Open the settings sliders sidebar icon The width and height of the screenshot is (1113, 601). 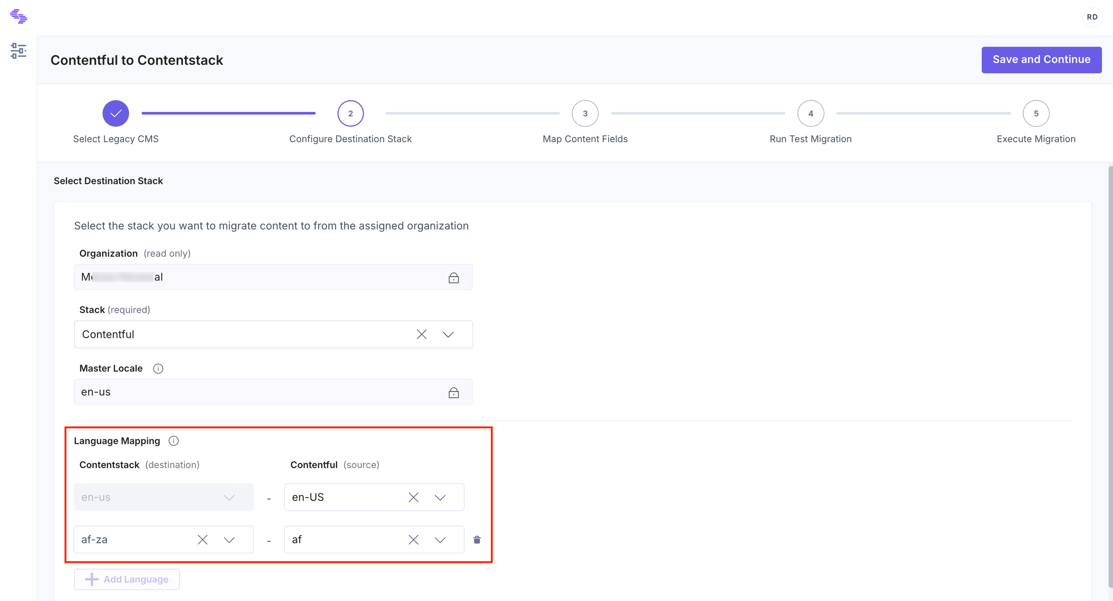click(x=18, y=51)
